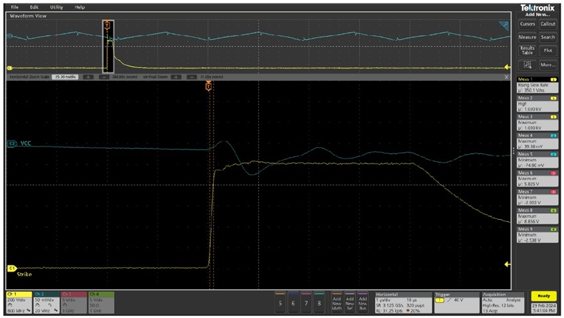This screenshot has height=318, width=564.
Task: Click the Horizontal Zoom Scale value field
Action: (x=65, y=77)
